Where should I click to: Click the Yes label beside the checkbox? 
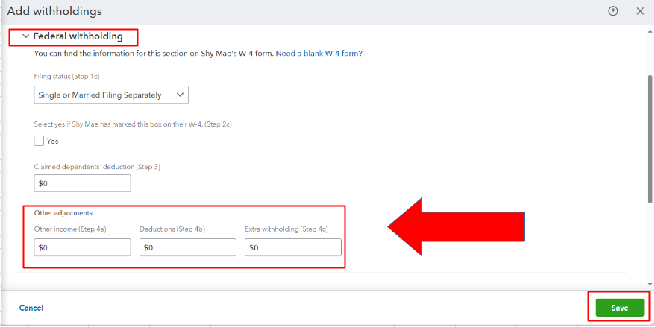[x=53, y=141]
